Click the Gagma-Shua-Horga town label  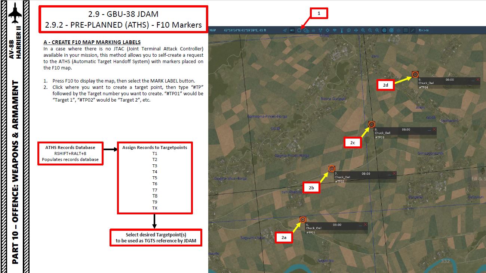click(x=230, y=178)
